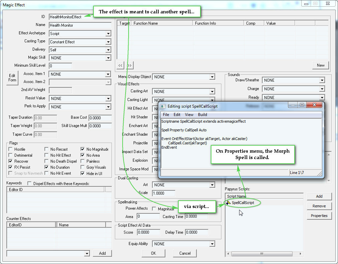This screenshot has height=264, width=338.
Task: Click the Papyrus Scripts horizontal scrollbar
Action: 263,254
